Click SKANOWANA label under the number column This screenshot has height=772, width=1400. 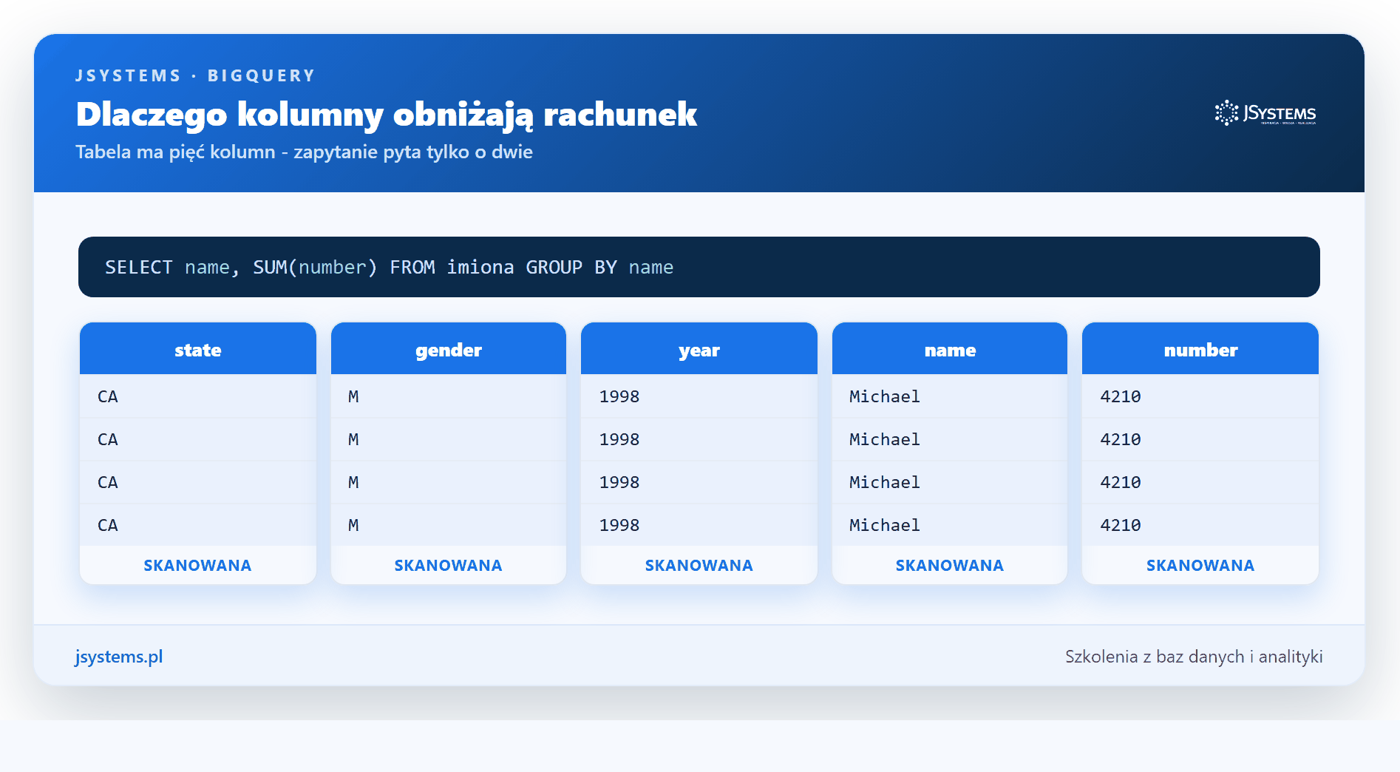(x=1200, y=566)
